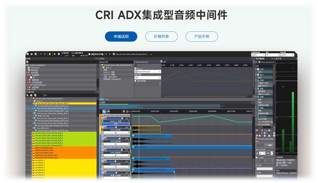The image size is (318, 183).
Task: Select the blue-highlighted Track_Ancient_Game_Dark_Fantasy_Buff_1 row
Action: [61, 109]
